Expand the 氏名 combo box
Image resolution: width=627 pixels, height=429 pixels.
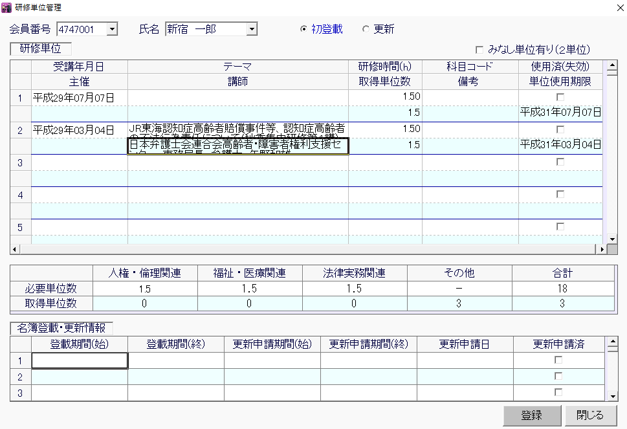(x=252, y=29)
